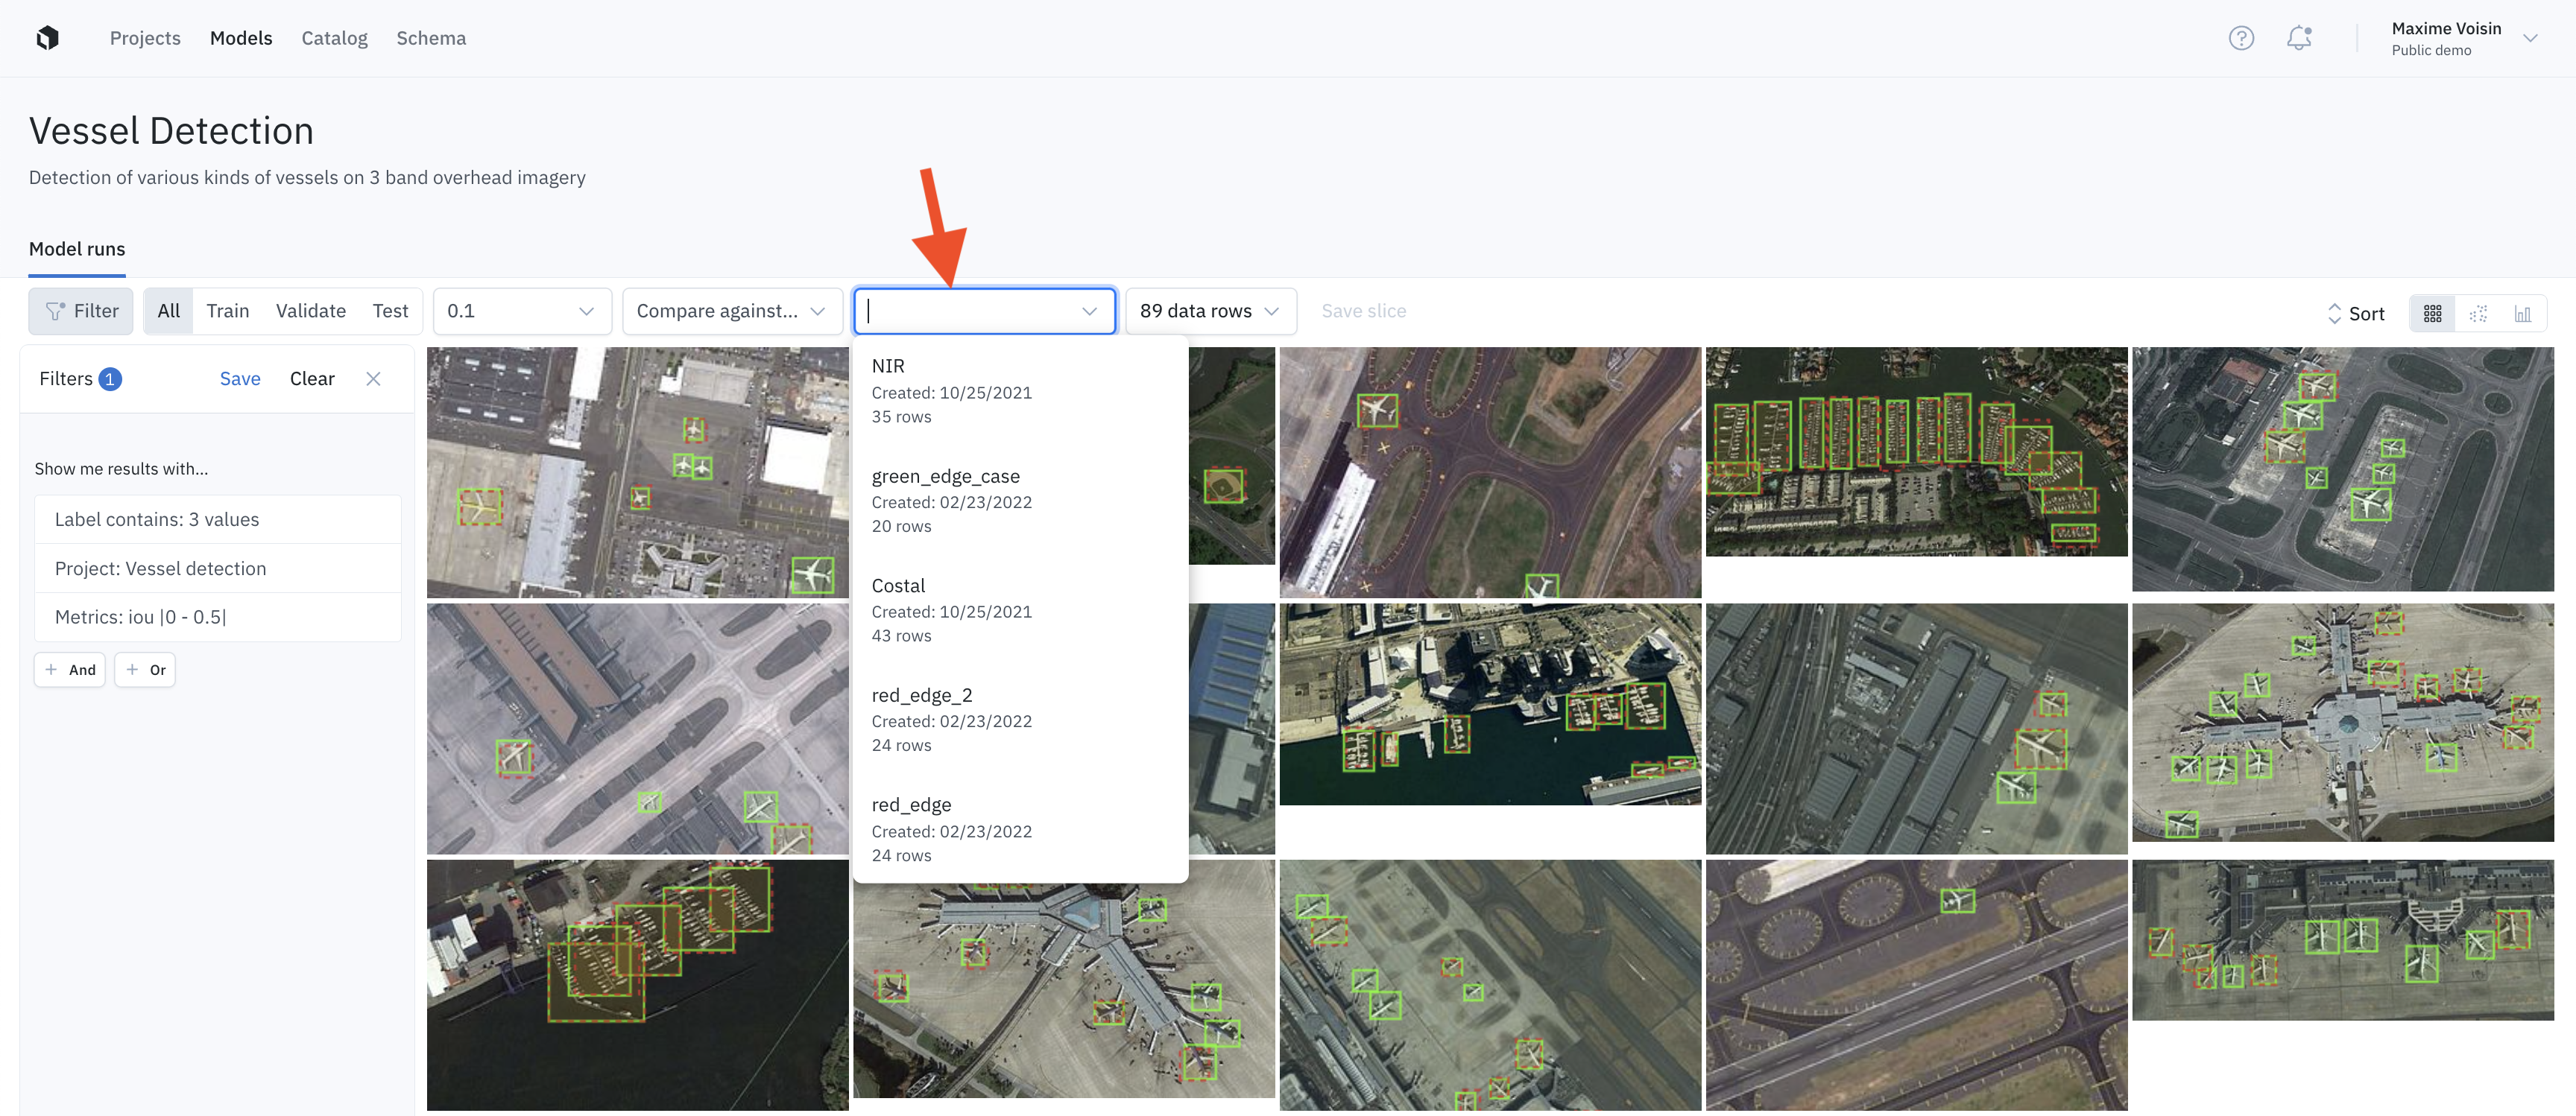Add an And filter condition
The height and width of the screenshot is (1116, 2576).
click(x=70, y=670)
